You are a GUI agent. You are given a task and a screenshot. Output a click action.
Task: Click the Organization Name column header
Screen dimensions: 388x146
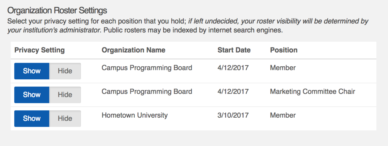pyautogui.click(x=133, y=50)
